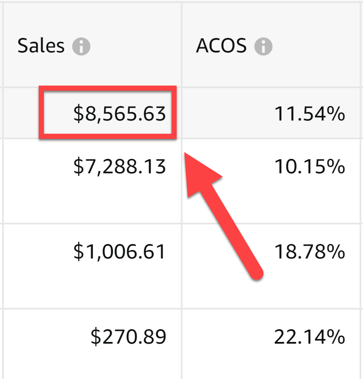Click the right border of the ACOS header
Viewport: 363px width, 379px height.
361,46
